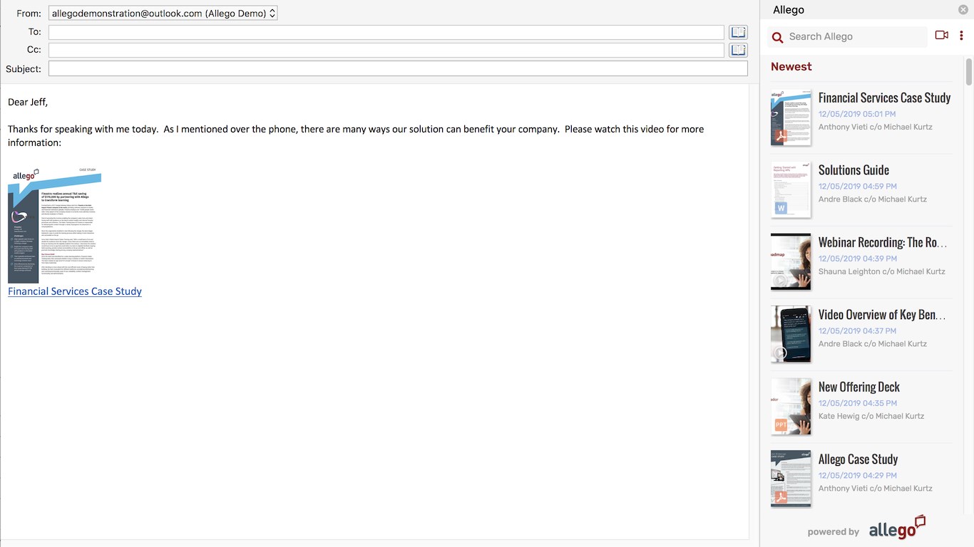The height and width of the screenshot is (547, 974).
Task: Select the Webinar Recording video thumbnail
Action: point(791,261)
